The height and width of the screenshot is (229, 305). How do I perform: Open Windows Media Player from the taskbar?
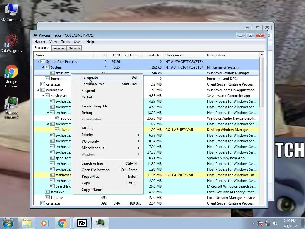coord(44,223)
